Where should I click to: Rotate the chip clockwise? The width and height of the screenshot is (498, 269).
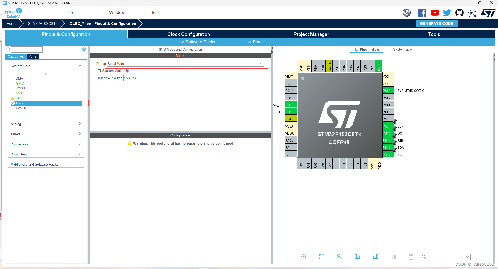[357, 257]
